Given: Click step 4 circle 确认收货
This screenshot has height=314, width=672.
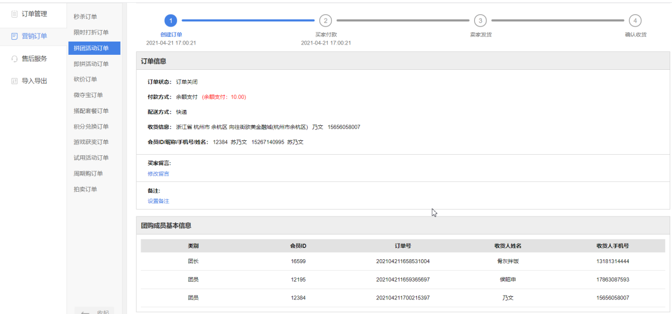Looking at the screenshot, I should (x=635, y=21).
